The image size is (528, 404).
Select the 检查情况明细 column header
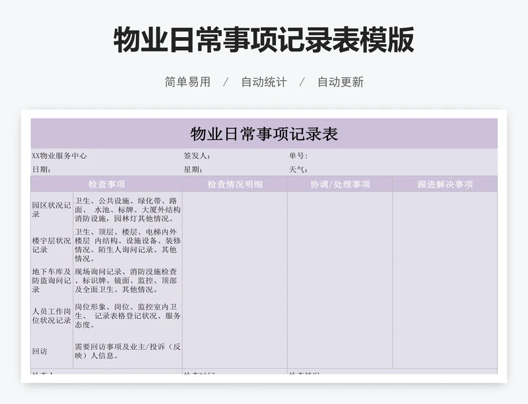tap(235, 184)
